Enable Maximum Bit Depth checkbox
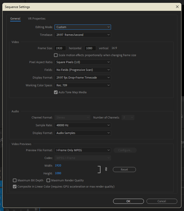The image size is (184, 211). pos(15,180)
